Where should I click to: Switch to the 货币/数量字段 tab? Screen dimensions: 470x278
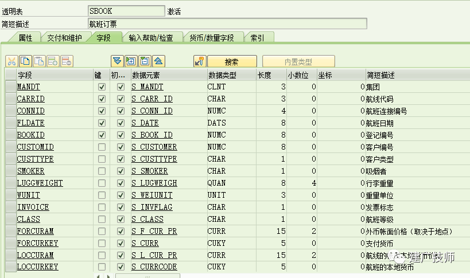point(212,38)
